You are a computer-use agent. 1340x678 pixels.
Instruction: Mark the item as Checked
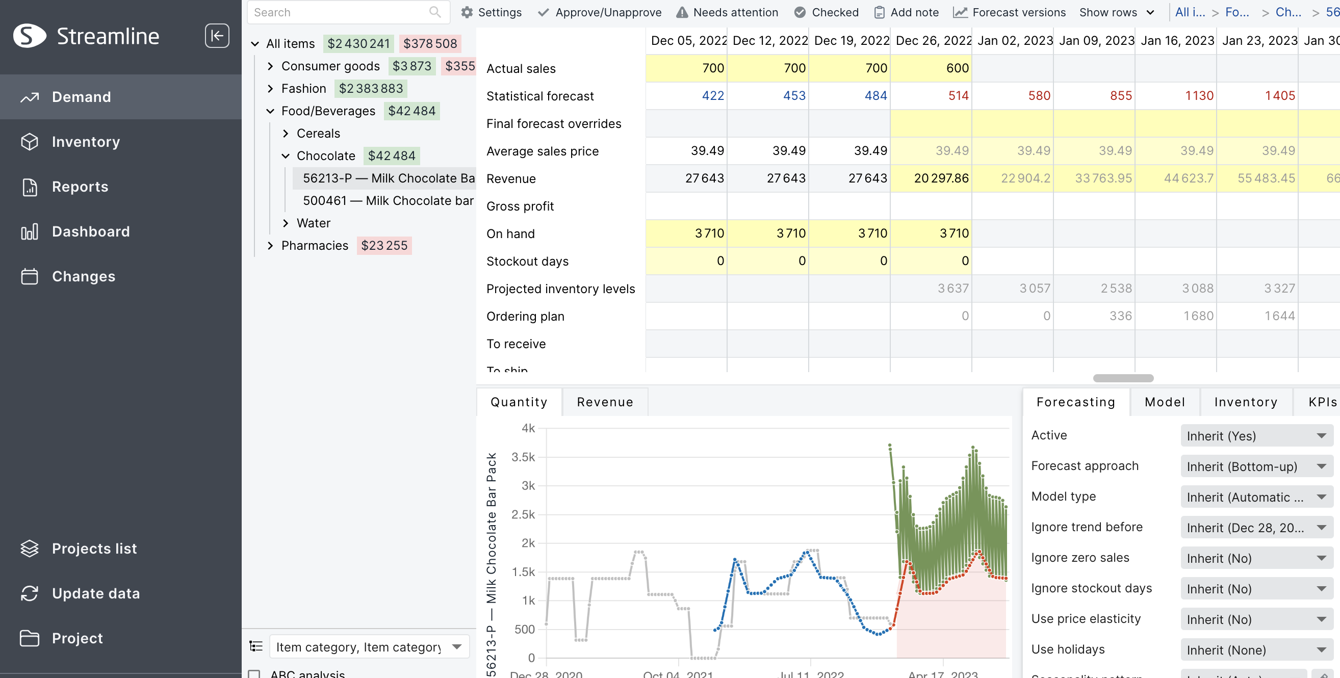[800, 12]
